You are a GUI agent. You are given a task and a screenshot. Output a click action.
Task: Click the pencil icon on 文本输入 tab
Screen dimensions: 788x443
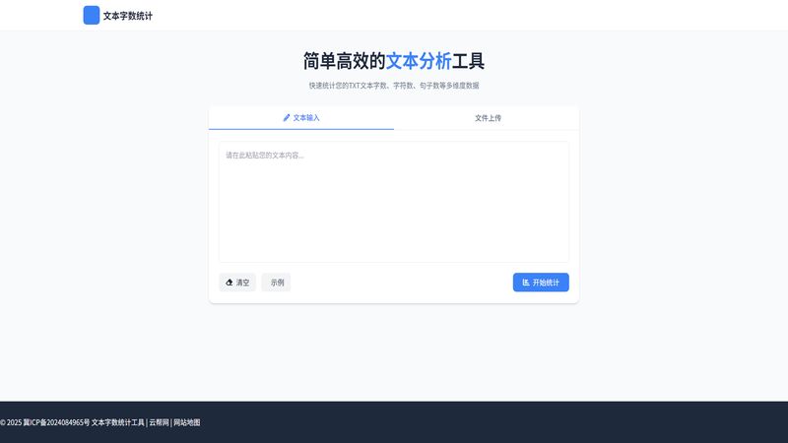tap(287, 117)
